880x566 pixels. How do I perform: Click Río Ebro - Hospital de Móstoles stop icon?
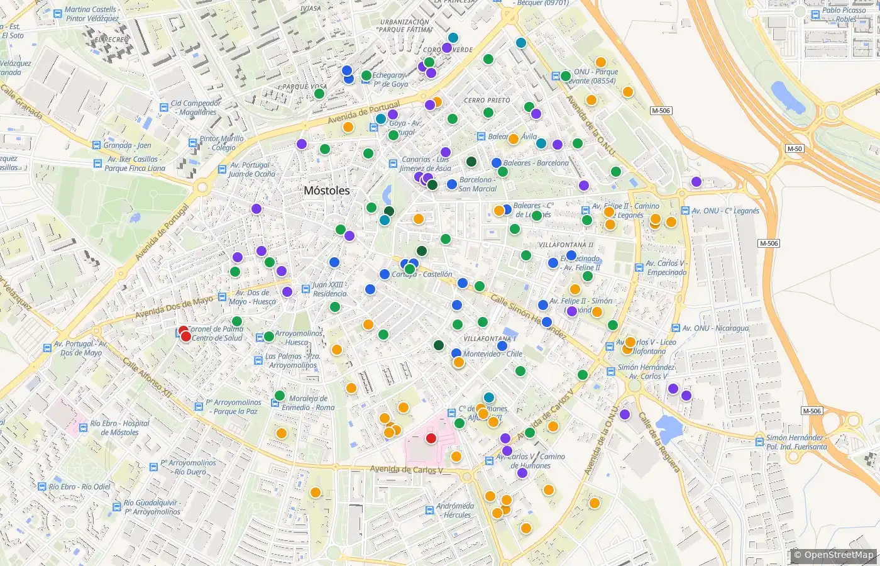83,428
